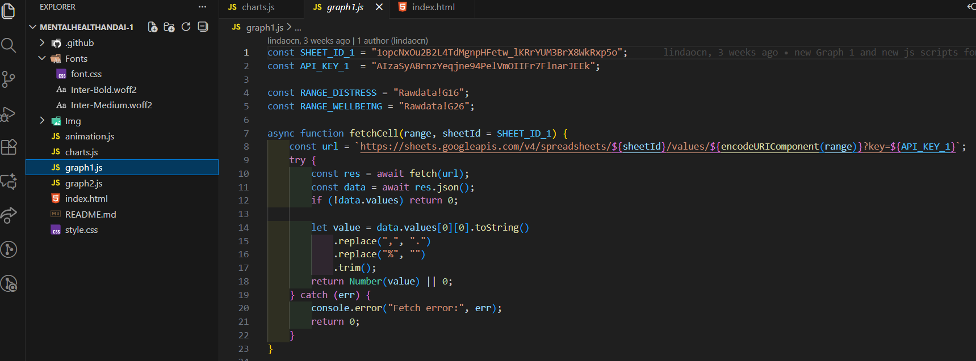Screen dimensions: 976x361
Task: Open the Explorer view in activity bar
Action: tap(9, 11)
